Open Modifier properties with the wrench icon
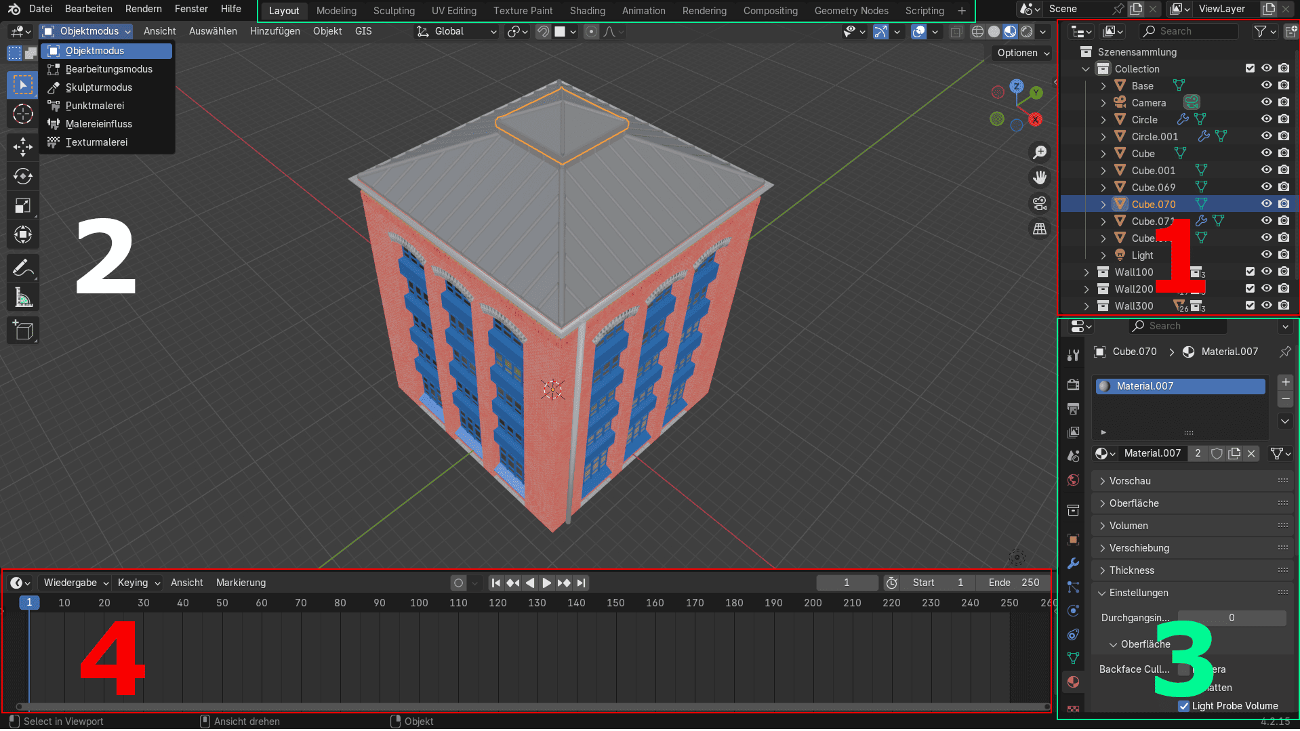 click(1073, 564)
